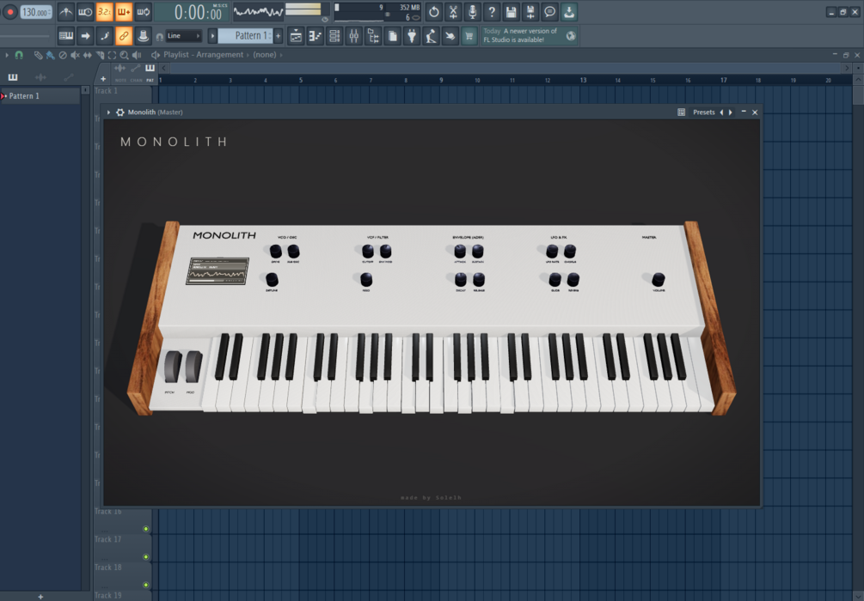Open the channel rack icon
864x601 pixels.
click(x=334, y=36)
